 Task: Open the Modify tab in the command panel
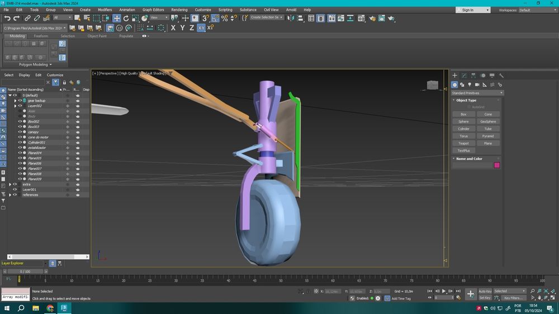click(463, 75)
